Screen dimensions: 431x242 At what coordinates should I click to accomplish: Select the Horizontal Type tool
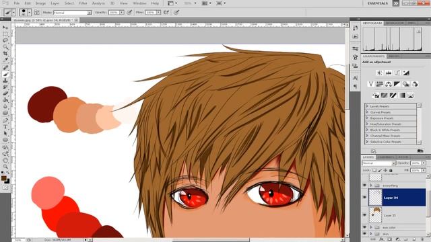point(5,127)
